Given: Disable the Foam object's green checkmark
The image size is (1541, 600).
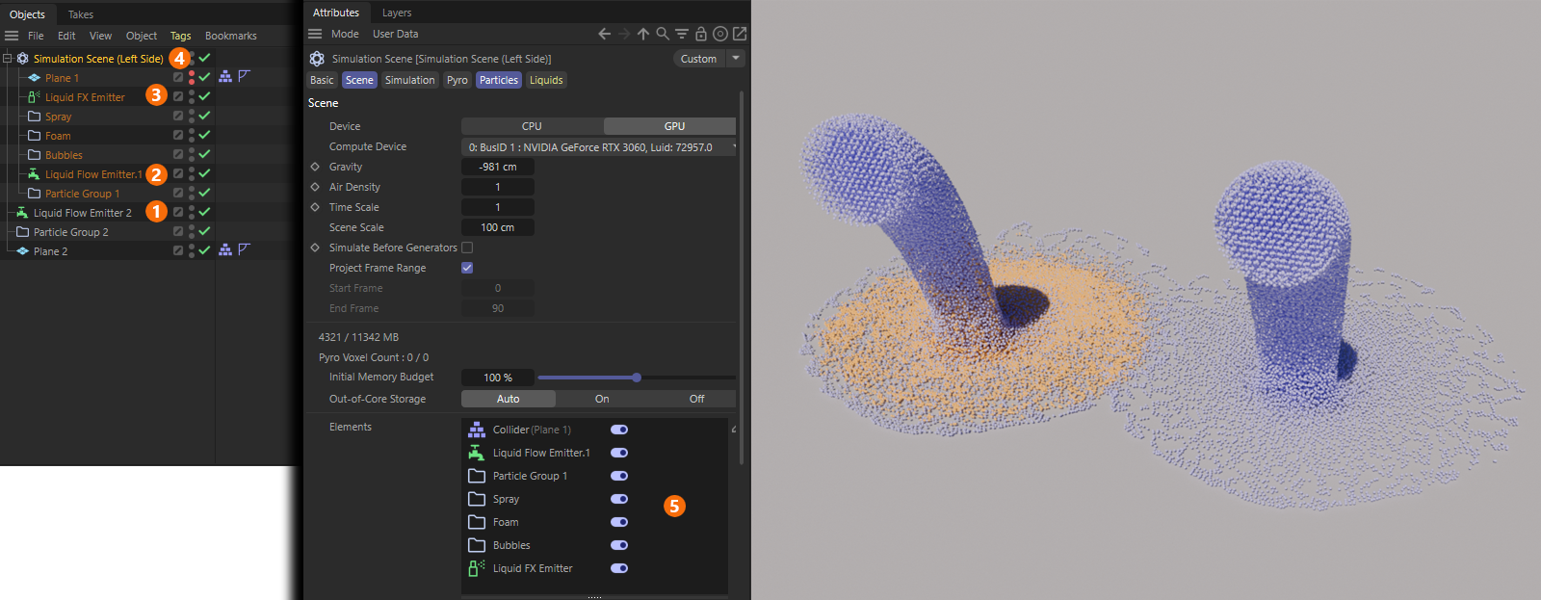Looking at the screenshot, I should (x=204, y=135).
